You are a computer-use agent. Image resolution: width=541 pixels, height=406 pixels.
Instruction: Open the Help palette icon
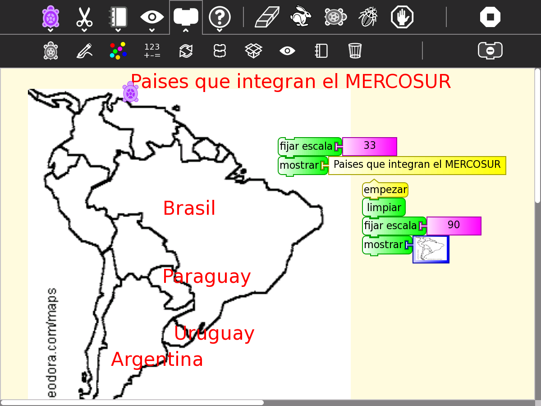(220, 17)
